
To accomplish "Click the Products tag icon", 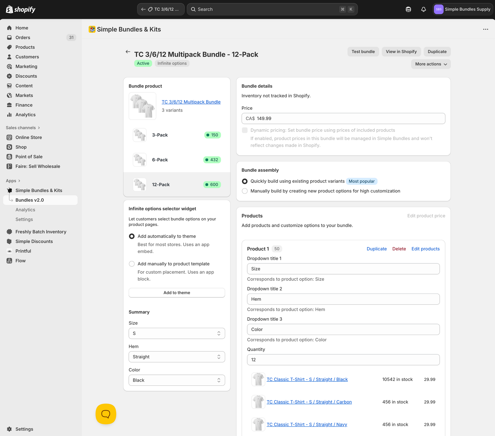I will 9,47.
